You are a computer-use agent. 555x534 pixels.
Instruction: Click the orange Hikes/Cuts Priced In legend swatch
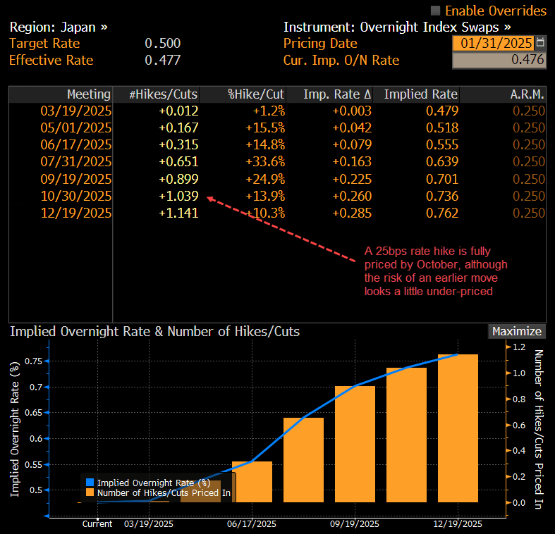[90, 492]
